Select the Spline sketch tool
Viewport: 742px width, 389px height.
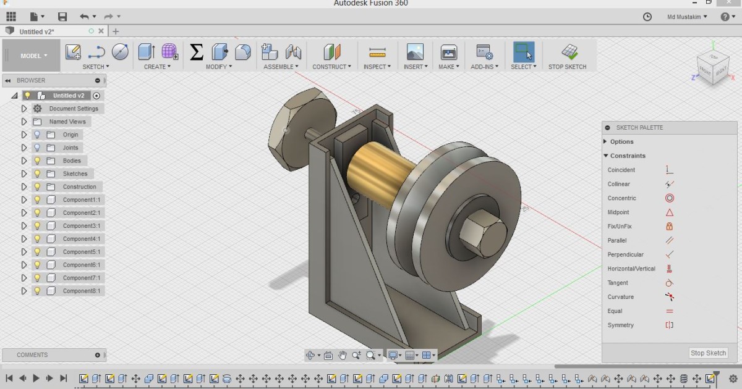coord(96,52)
